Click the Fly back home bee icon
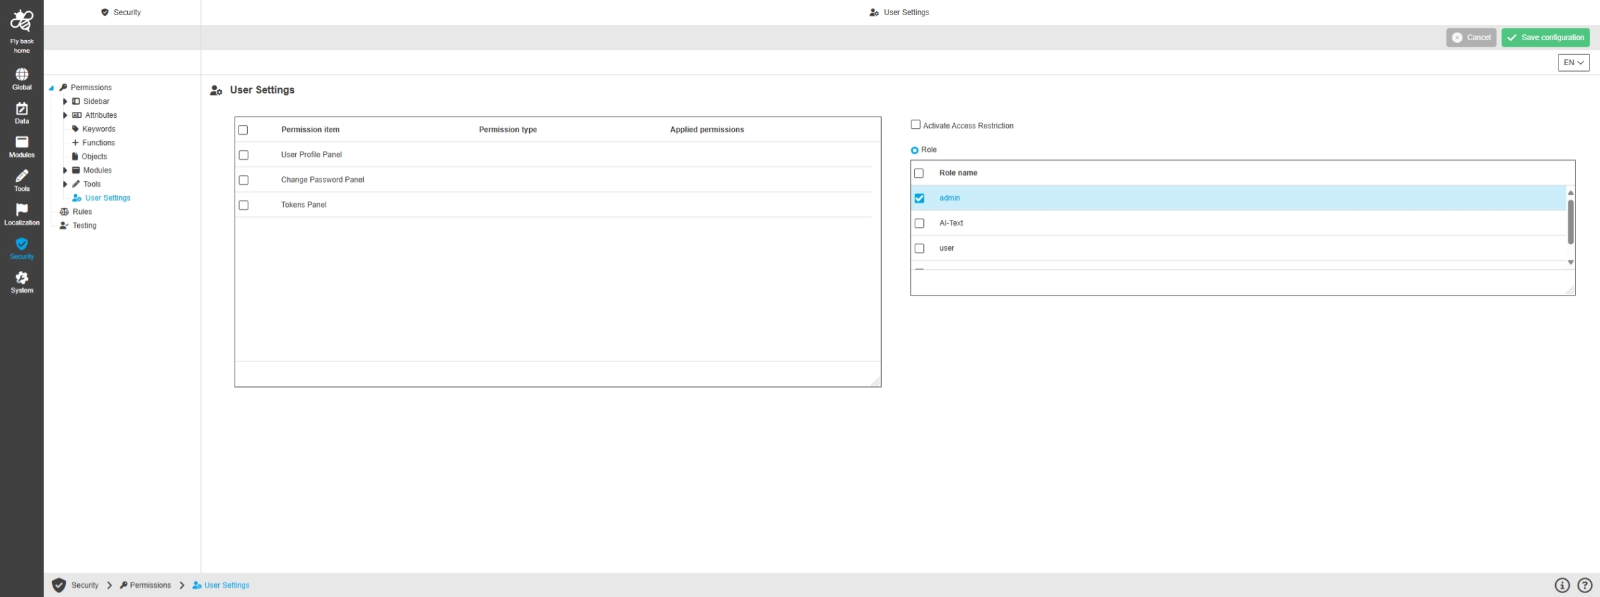The image size is (1600, 597). point(22,21)
